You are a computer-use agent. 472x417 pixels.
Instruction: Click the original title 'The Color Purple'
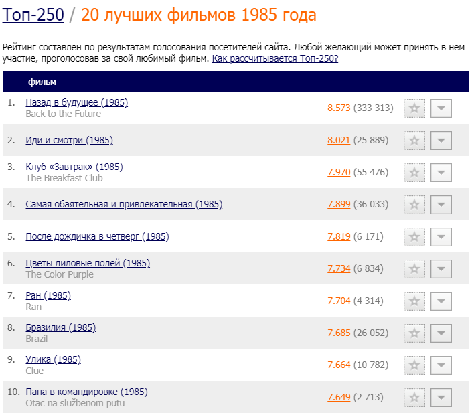60,274
